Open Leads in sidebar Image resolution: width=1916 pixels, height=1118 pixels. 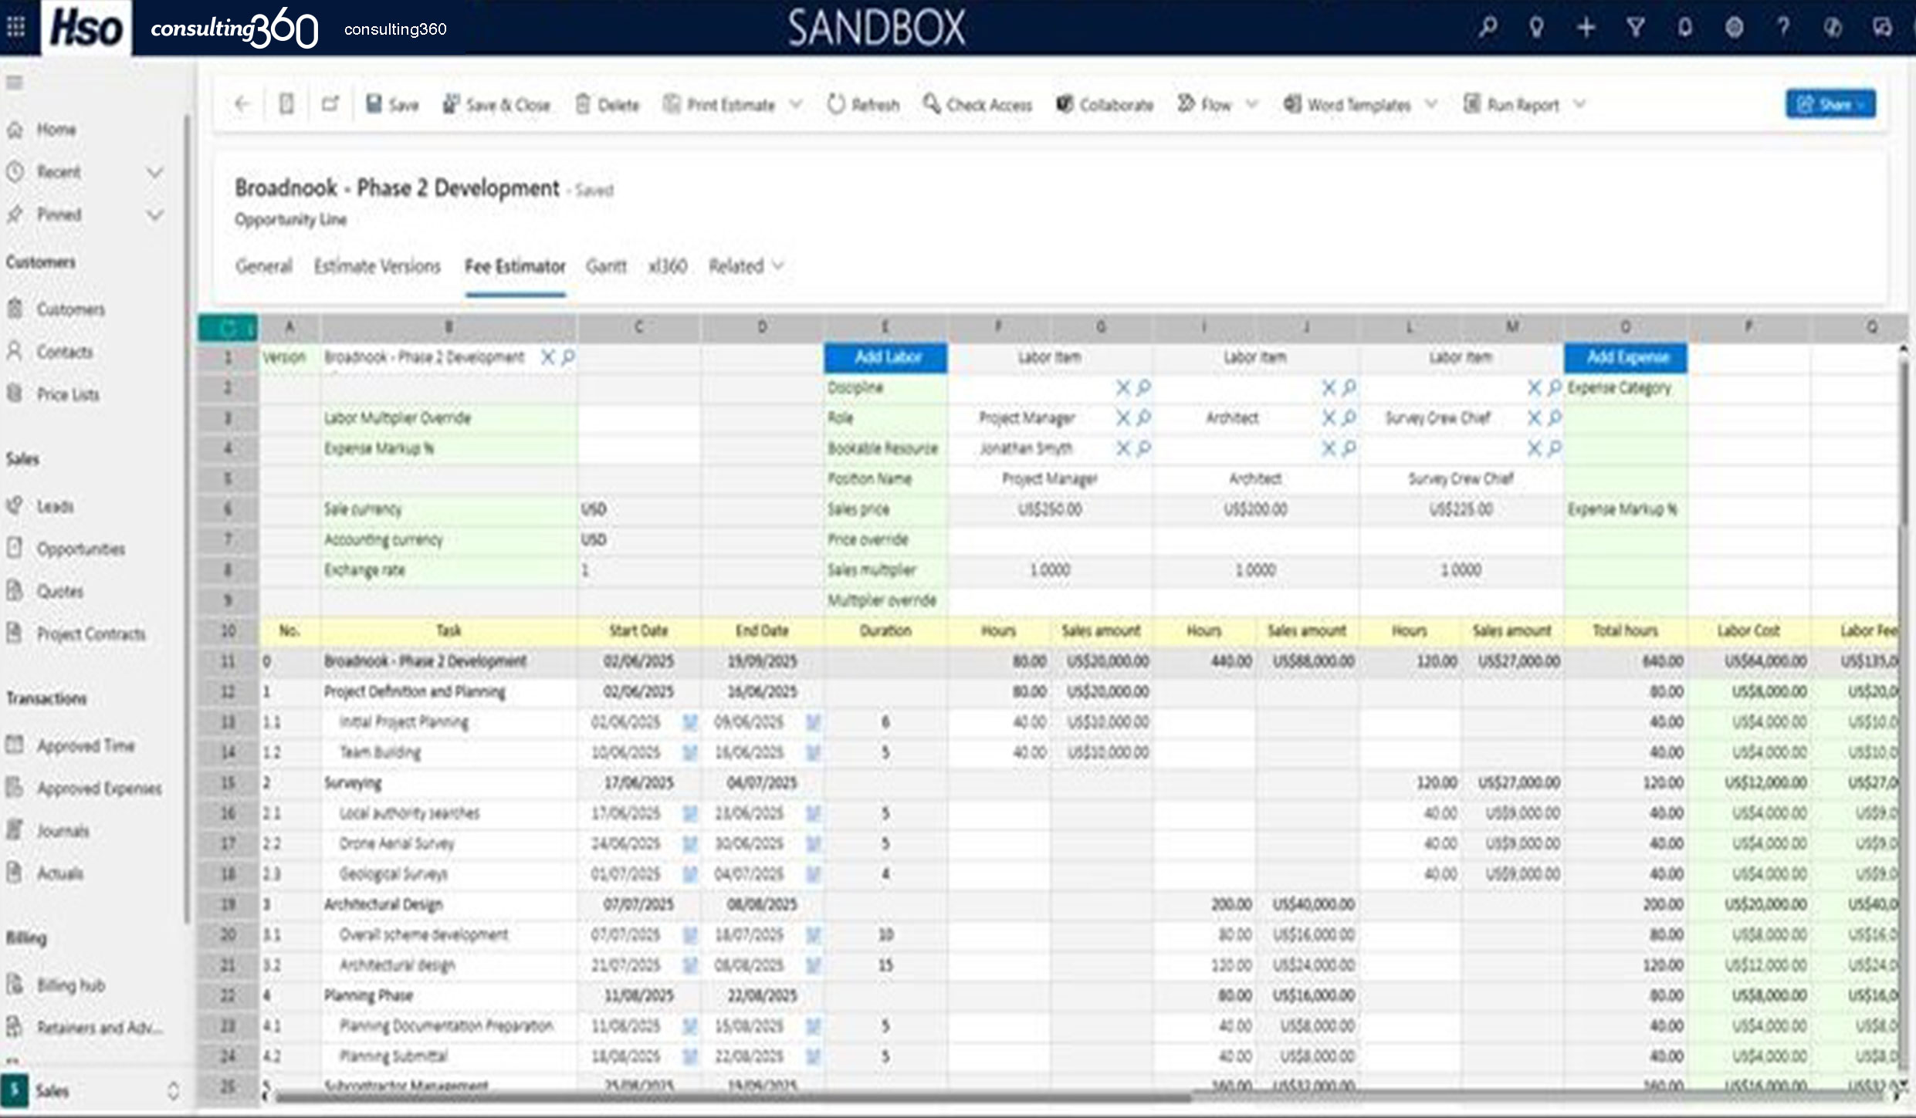[55, 507]
